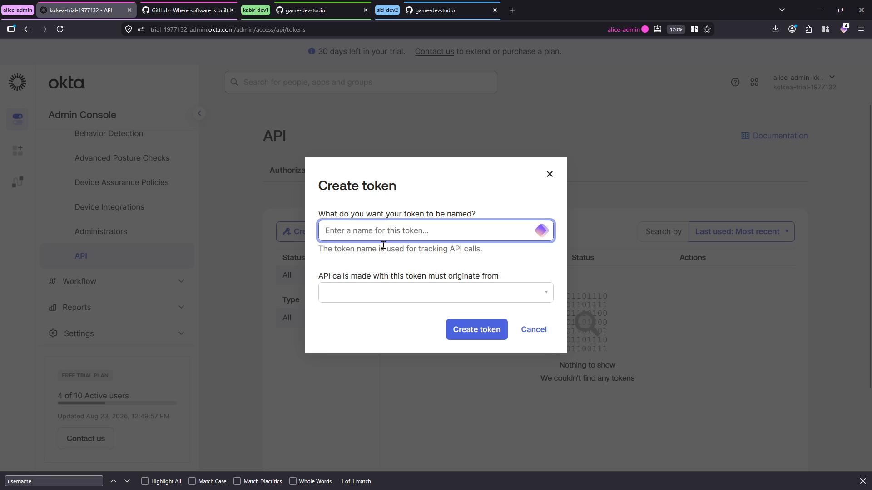Open the downloads icon in toolbar
Image resolution: width=872 pixels, height=490 pixels.
[x=775, y=29]
